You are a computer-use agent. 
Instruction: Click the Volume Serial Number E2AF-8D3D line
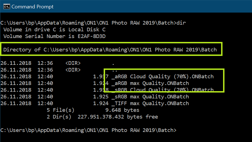(54, 36)
